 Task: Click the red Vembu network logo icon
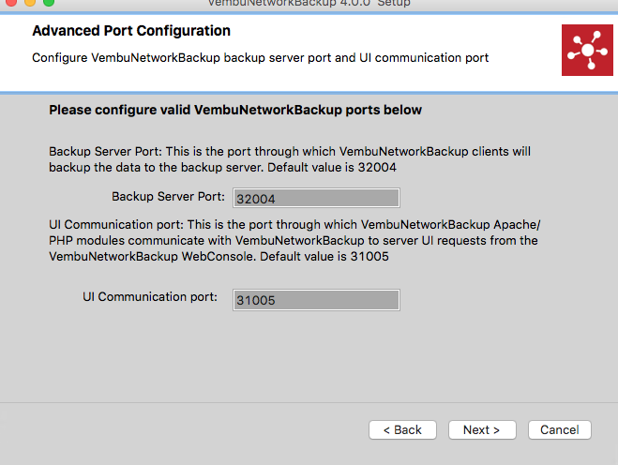tap(587, 50)
